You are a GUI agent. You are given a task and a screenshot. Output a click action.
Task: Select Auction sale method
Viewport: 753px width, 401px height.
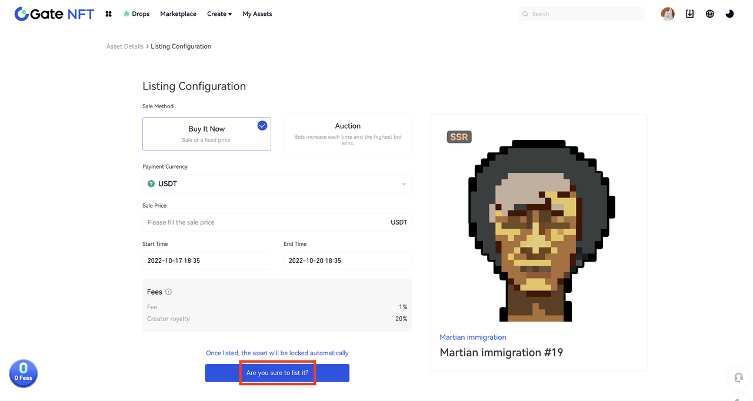click(x=348, y=133)
